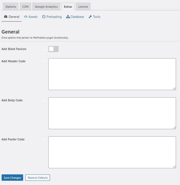The image size is (180, 185).
Task: Show help tooltip for Add Body Code
Action: tap(44, 100)
